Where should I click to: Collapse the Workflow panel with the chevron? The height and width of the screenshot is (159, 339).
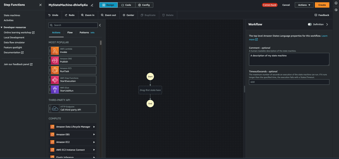pos(327,24)
